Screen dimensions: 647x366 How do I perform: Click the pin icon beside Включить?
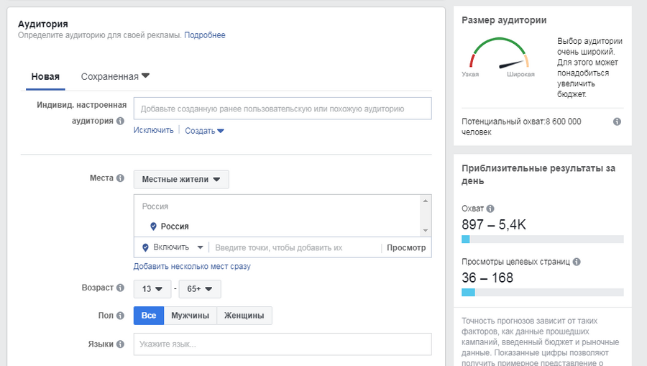point(145,247)
